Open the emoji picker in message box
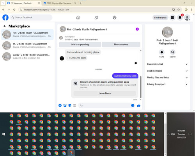Screen dimensions: 195x156 tap(133, 105)
